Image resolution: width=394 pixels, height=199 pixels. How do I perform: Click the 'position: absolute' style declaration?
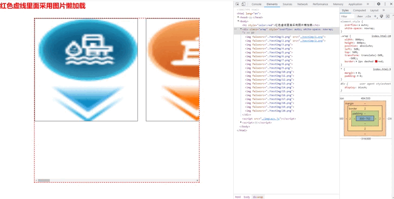click(x=359, y=46)
